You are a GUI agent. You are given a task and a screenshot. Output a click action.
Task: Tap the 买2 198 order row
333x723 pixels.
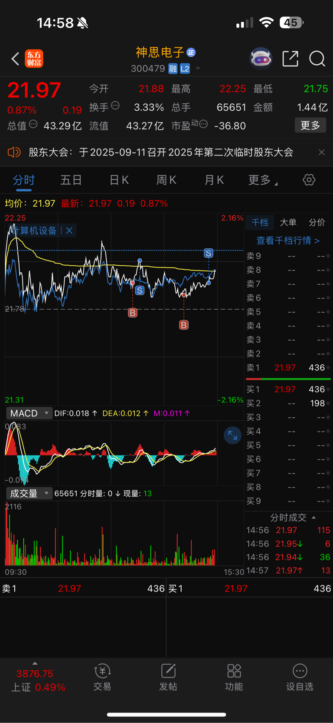point(288,403)
